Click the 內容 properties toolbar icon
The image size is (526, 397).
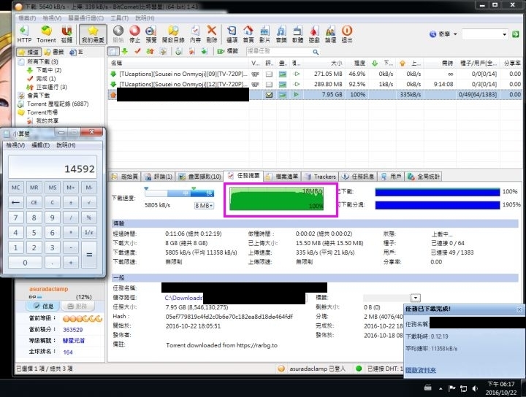pyautogui.click(x=195, y=34)
